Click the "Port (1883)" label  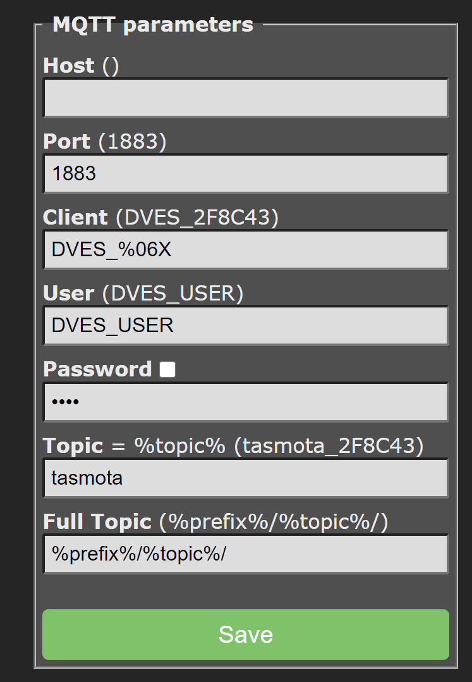[x=105, y=141]
